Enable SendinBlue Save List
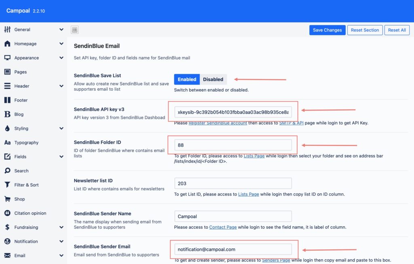Screen dimensions: 414x264 point(187,79)
